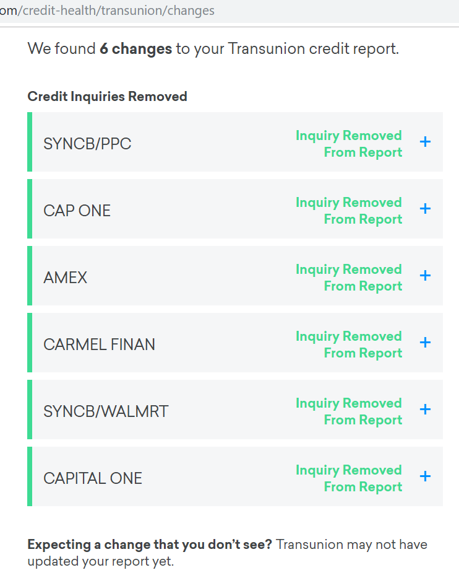Click Inquiry Removed status for AMEX
The height and width of the screenshot is (583, 459).
(x=349, y=278)
